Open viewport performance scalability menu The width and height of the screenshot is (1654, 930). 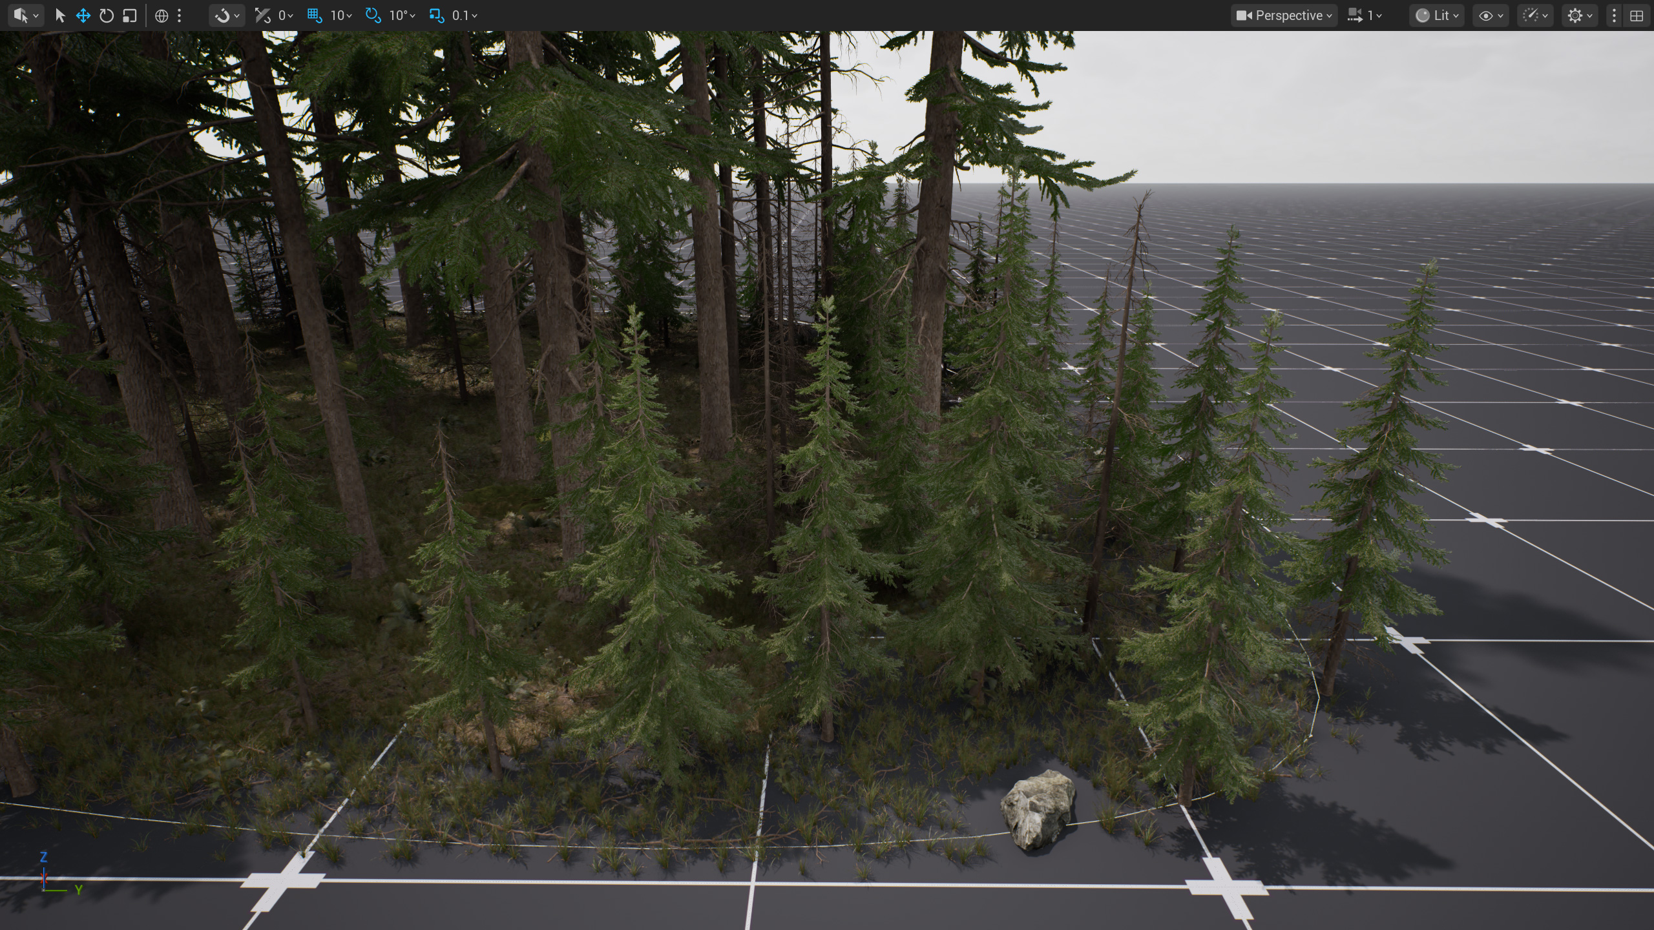pos(1535,15)
